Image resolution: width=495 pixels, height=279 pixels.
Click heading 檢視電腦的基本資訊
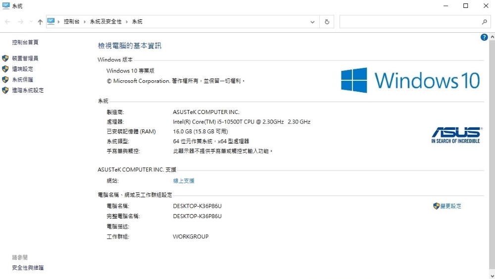129,46
